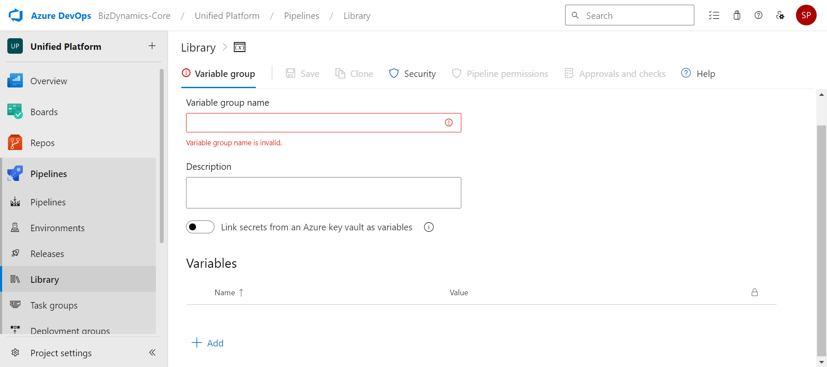827x367 pixels.
Task: Open the Azure DevOps home logo
Action: 16,15
